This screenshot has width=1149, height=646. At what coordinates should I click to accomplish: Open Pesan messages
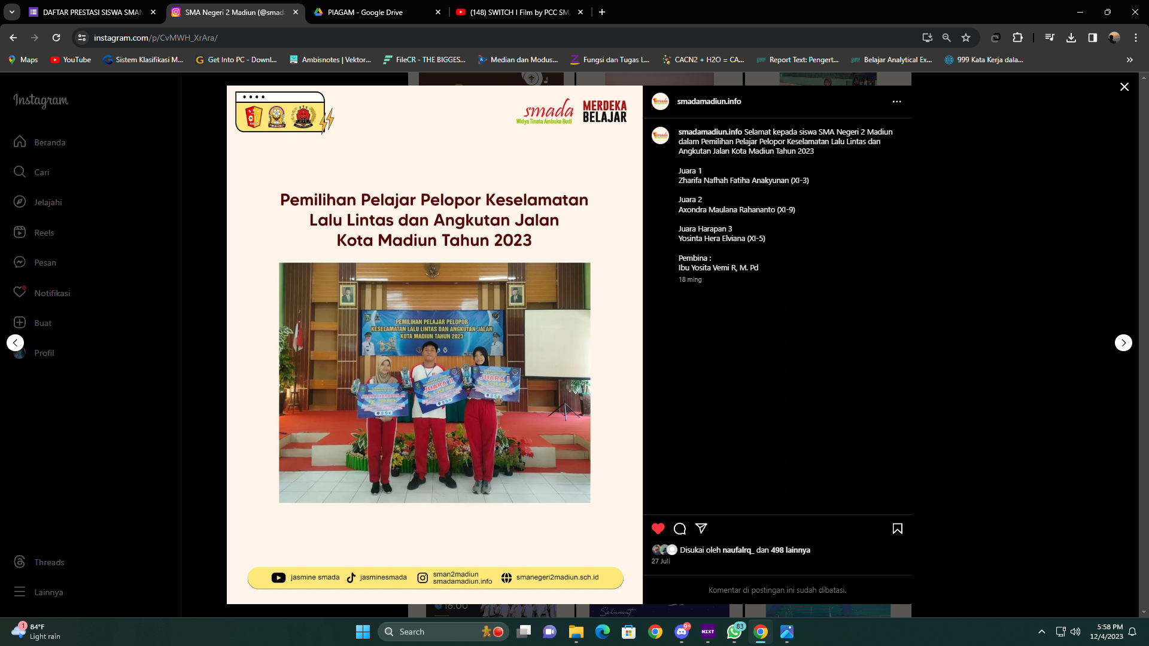coord(35,263)
